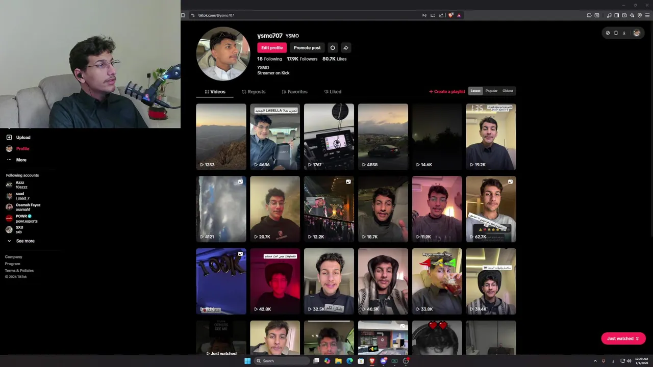
Task: Open saad following account
Action: pos(18,196)
